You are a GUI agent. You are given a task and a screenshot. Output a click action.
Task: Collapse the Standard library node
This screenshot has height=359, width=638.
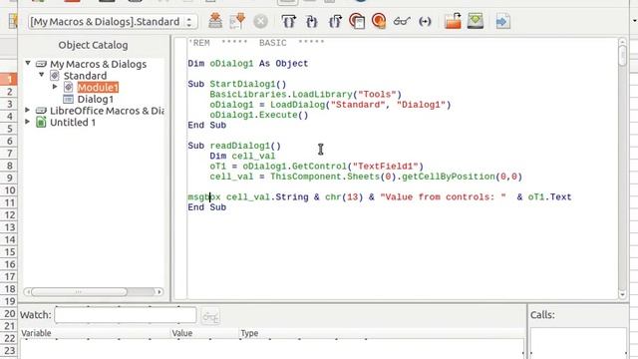click(41, 75)
